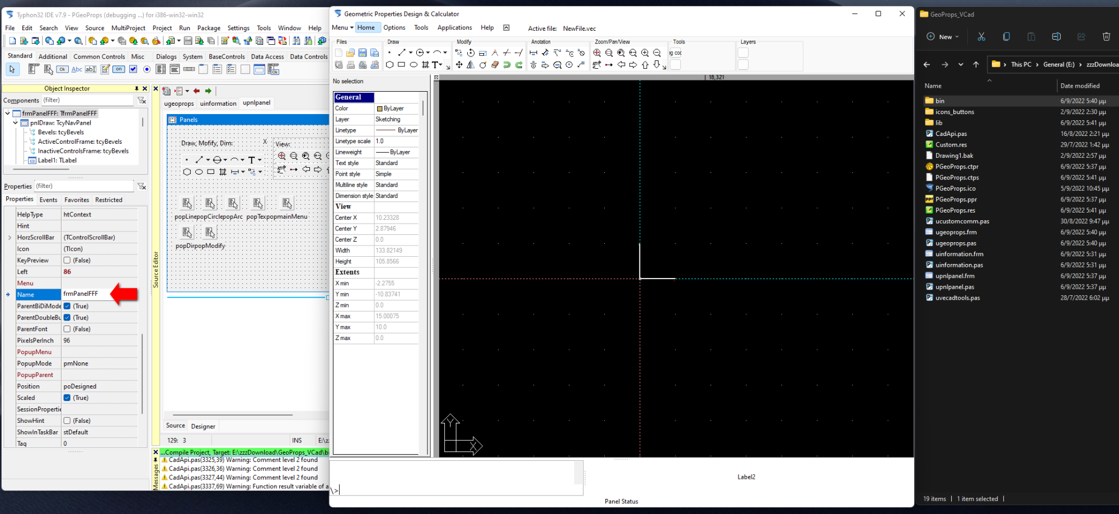Click the second Layers checkbox in the ribbon
The height and width of the screenshot is (514, 1119).
click(x=743, y=65)
